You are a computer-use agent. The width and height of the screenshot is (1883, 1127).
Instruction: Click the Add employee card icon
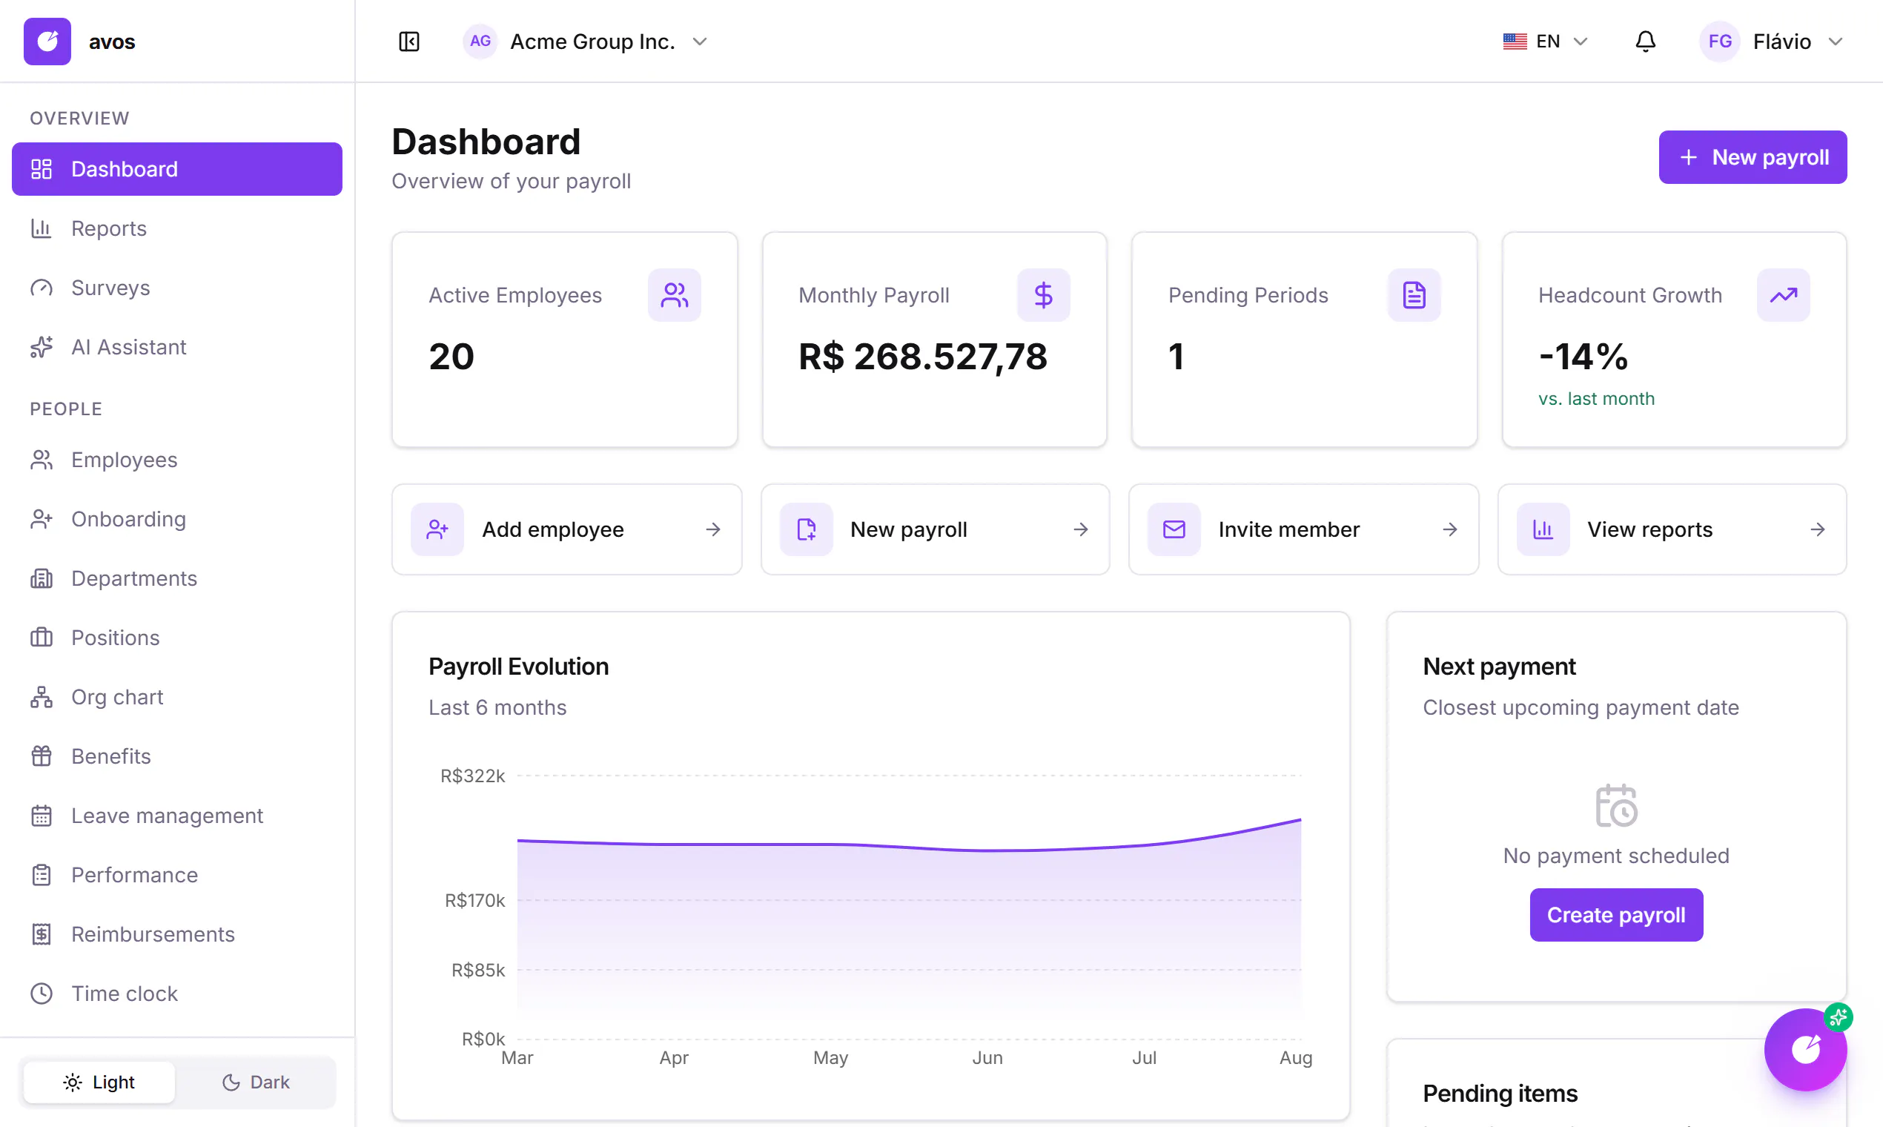[x=437, y=529]
